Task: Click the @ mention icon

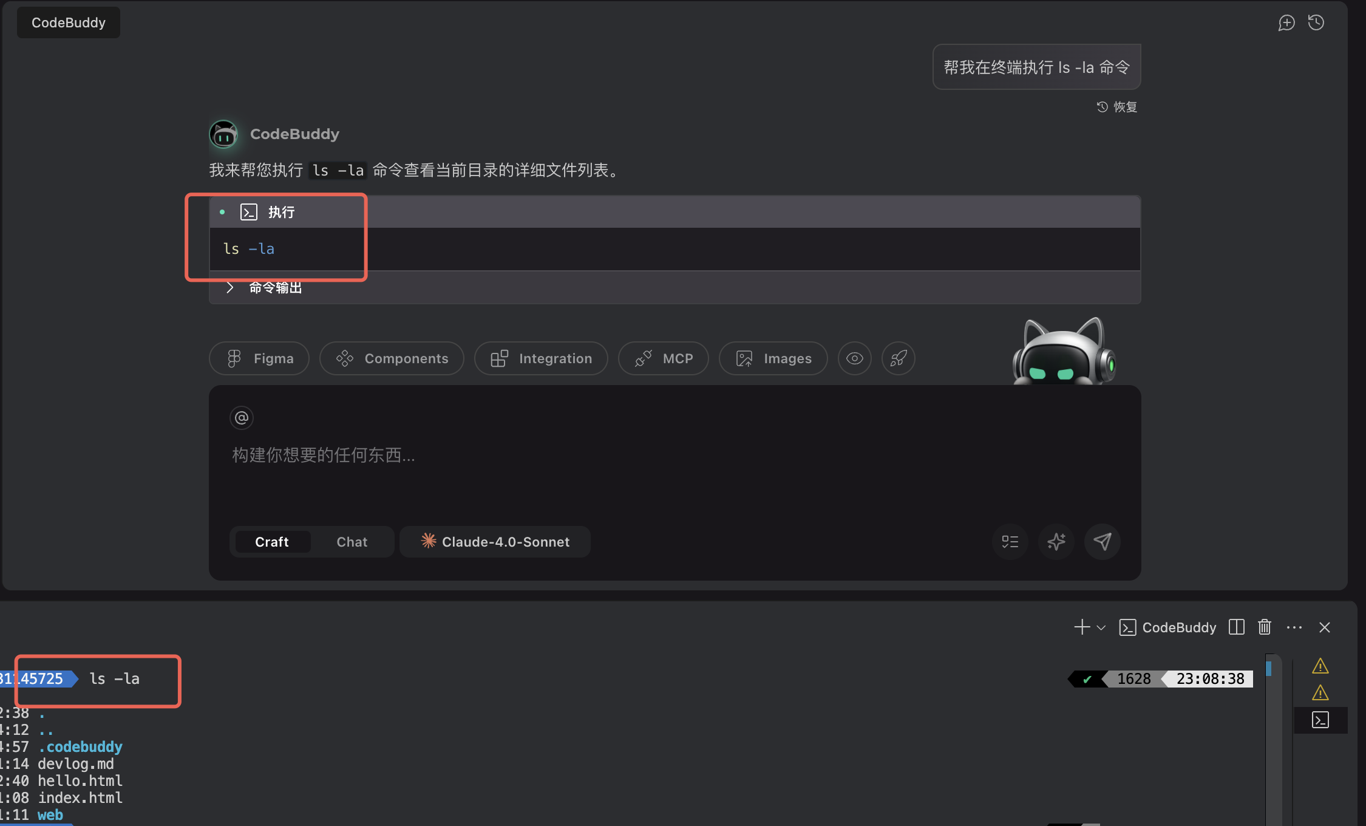Action: (x=242, y=418)
